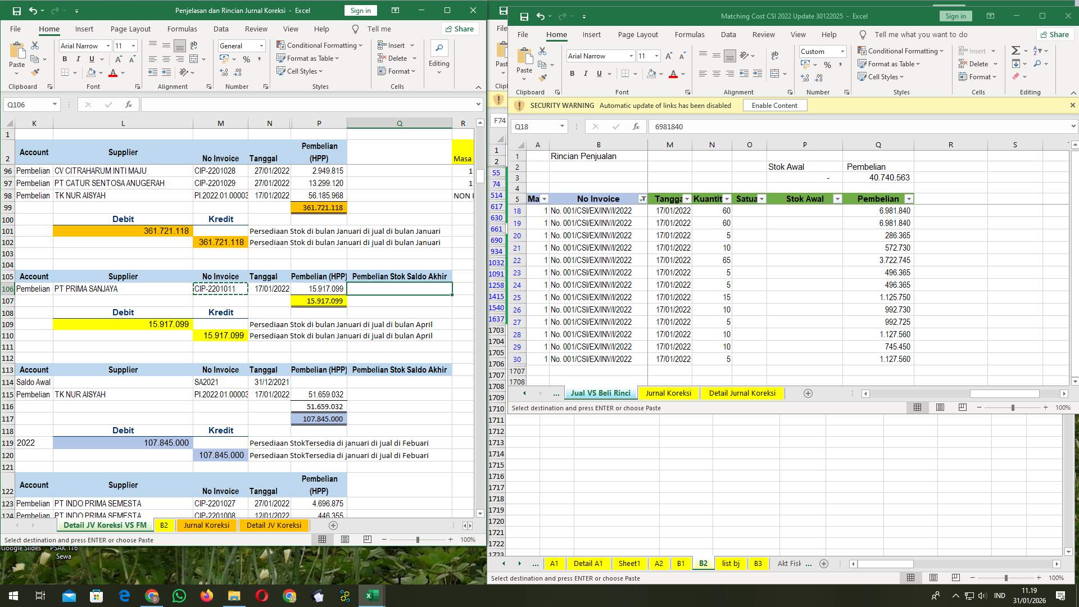Screen dimensions: 1079x607
Task: Open Cell Styles gallery
Action: (881, 76)
